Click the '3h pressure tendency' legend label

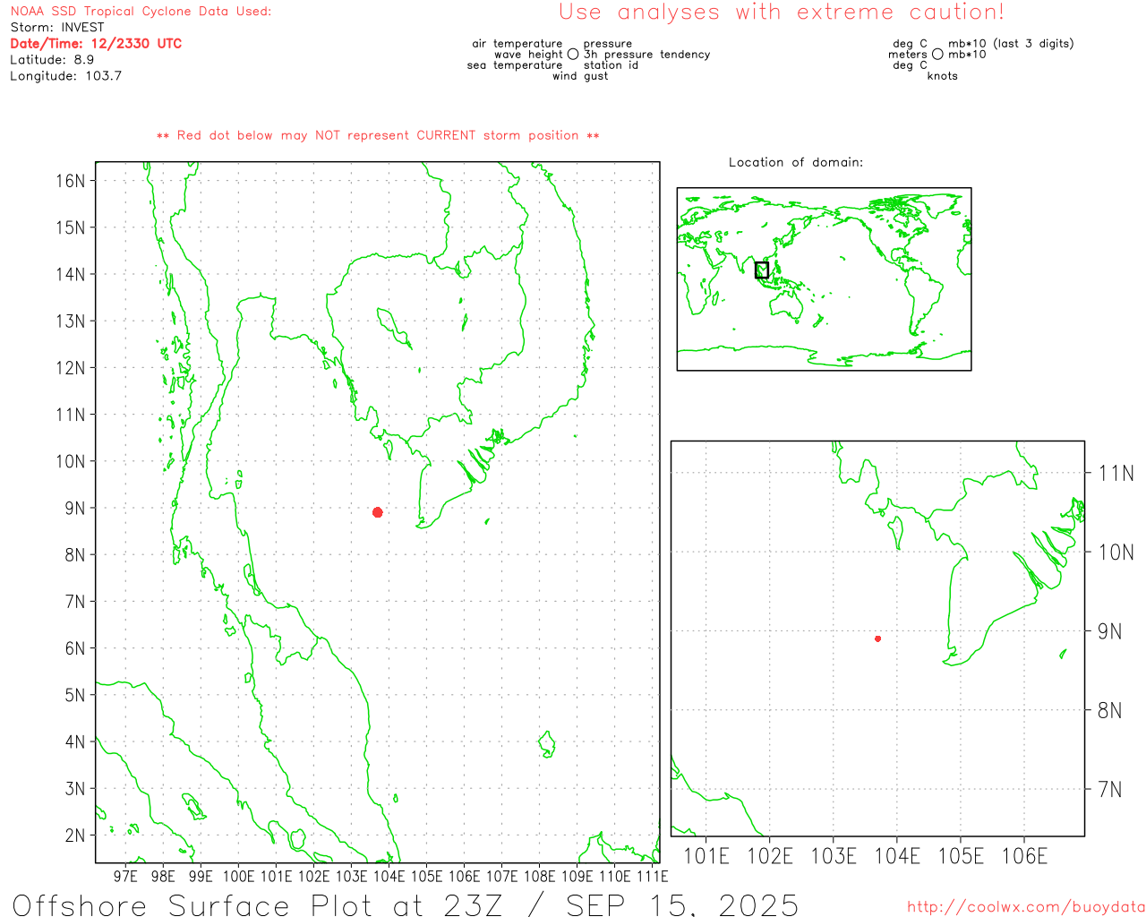click(647, 55)
